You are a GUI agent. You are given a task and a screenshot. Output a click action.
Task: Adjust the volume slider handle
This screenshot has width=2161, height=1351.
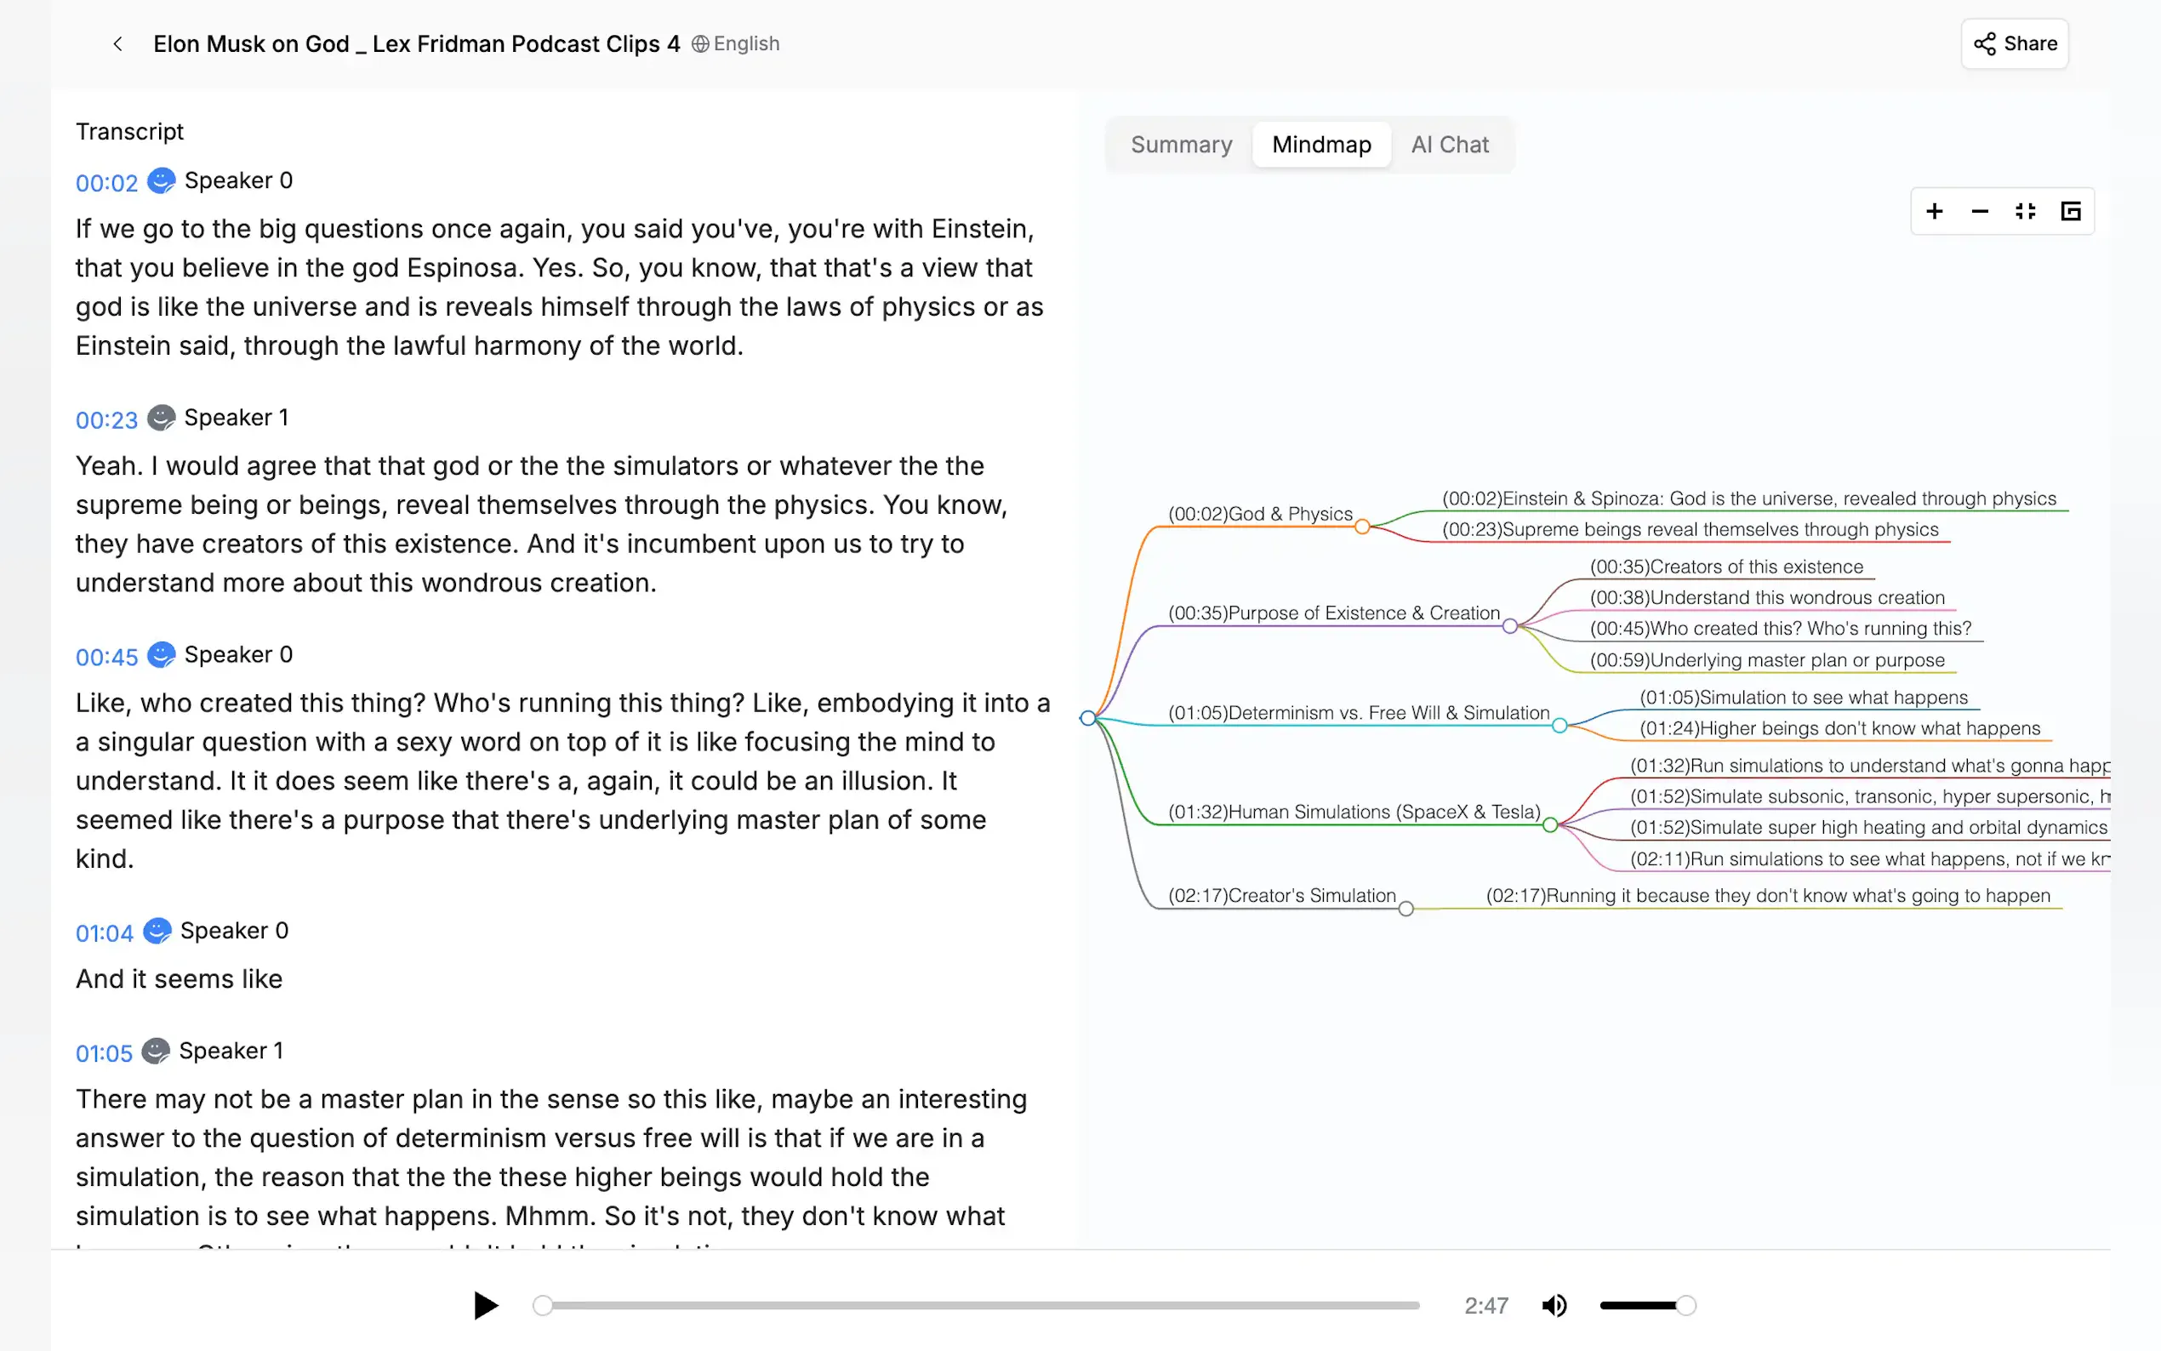pos(1685,1305)
